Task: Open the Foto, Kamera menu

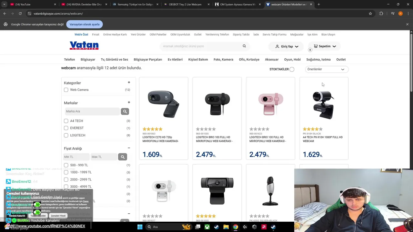Action: (223, 59)
